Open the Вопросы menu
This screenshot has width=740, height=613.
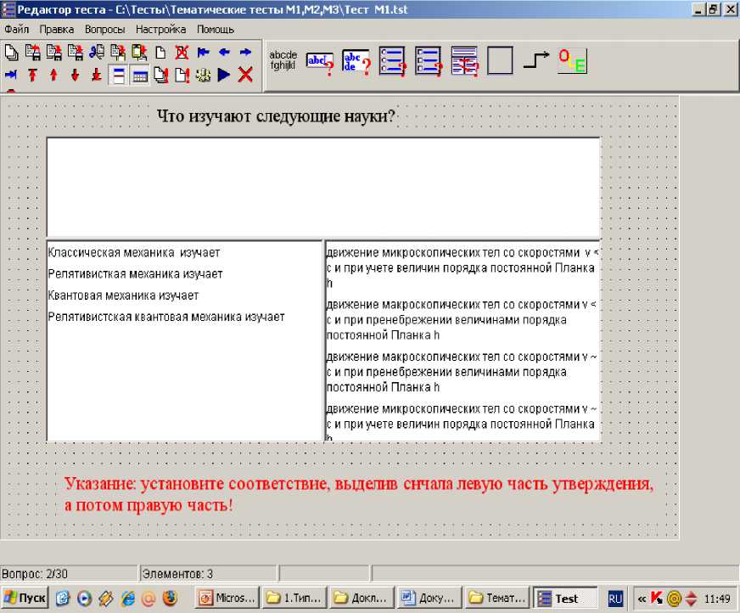pyautogui.click(x=104, y=29)
